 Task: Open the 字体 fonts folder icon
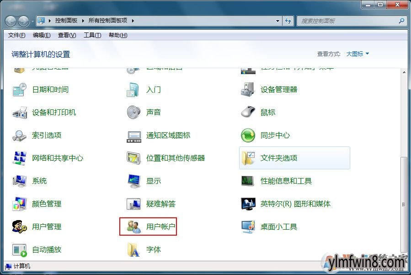point(133,249)
